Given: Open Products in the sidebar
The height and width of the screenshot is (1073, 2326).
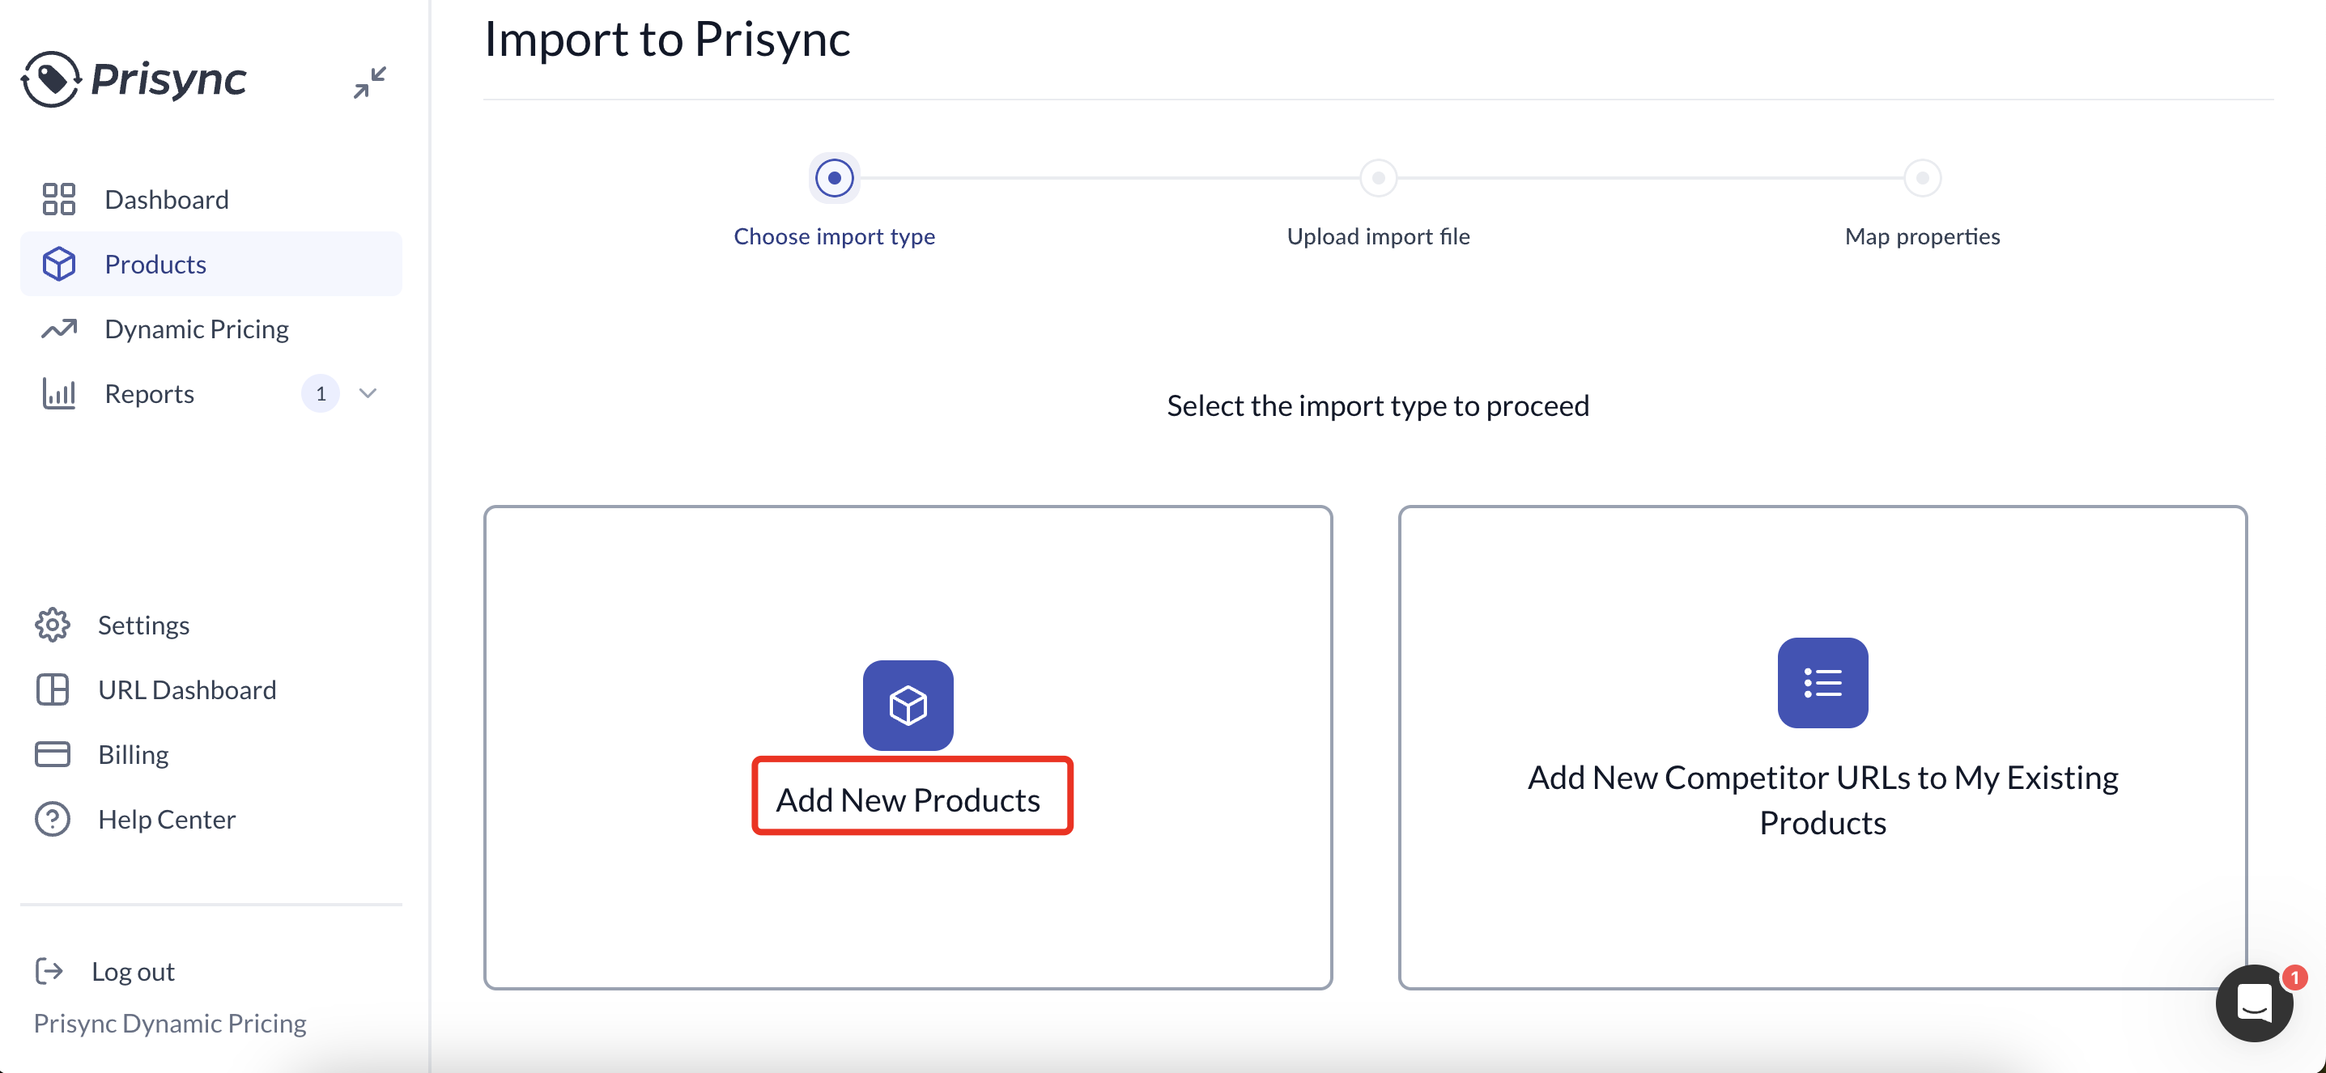Looking at the screenshot, I should 210,264.
